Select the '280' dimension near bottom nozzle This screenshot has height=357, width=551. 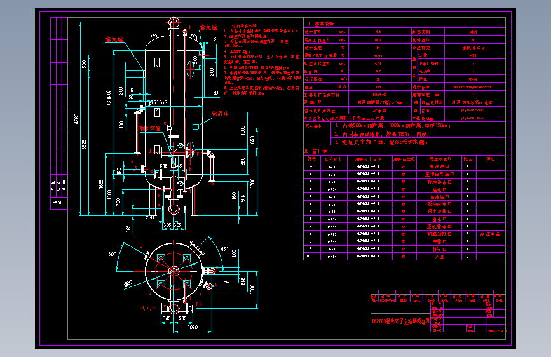coord(150,217)
